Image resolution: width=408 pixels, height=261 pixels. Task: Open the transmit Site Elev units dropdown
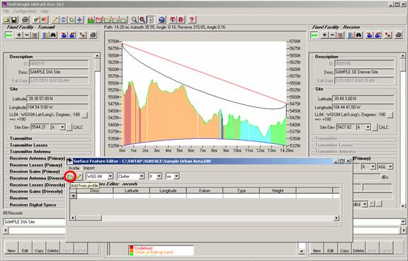(62, 128)
